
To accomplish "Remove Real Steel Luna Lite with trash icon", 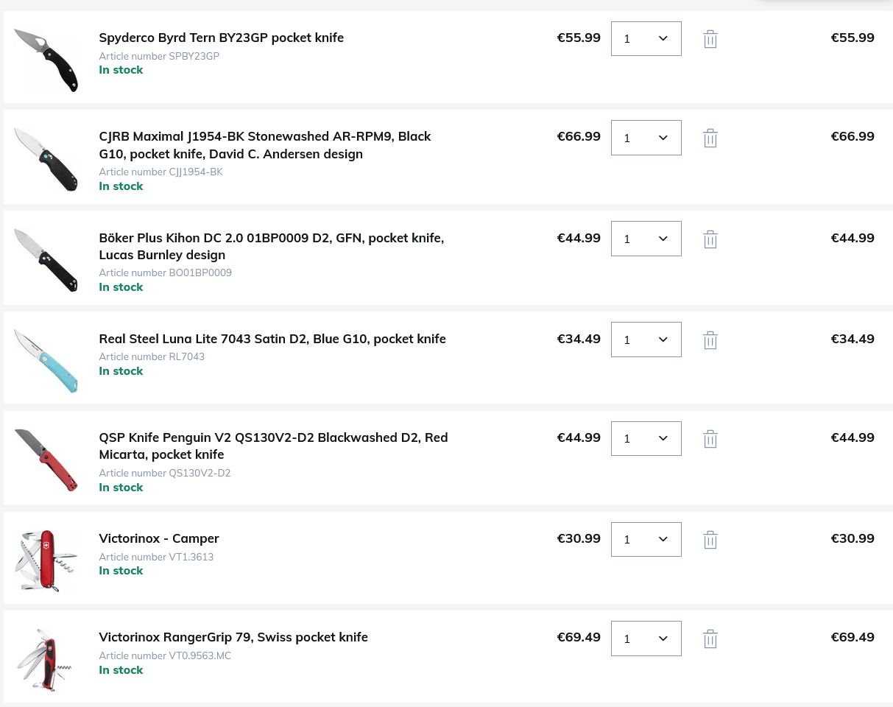I will [x=710, y=340].
